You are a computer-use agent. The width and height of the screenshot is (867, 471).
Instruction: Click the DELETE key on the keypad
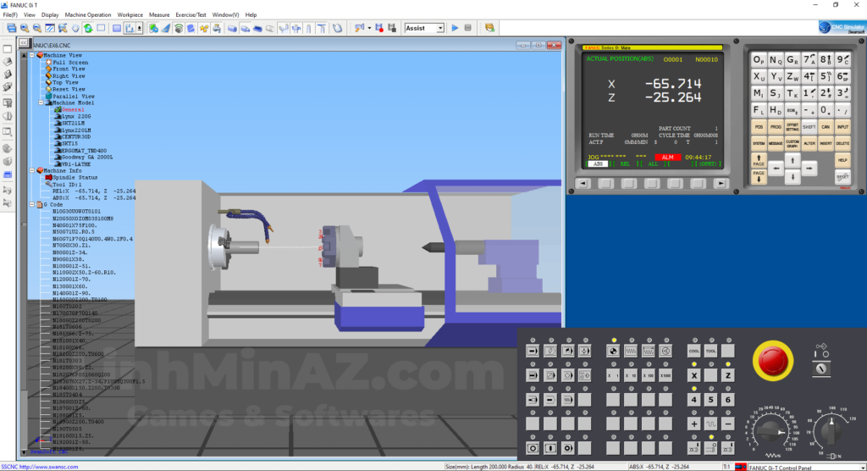coord(842,143)
